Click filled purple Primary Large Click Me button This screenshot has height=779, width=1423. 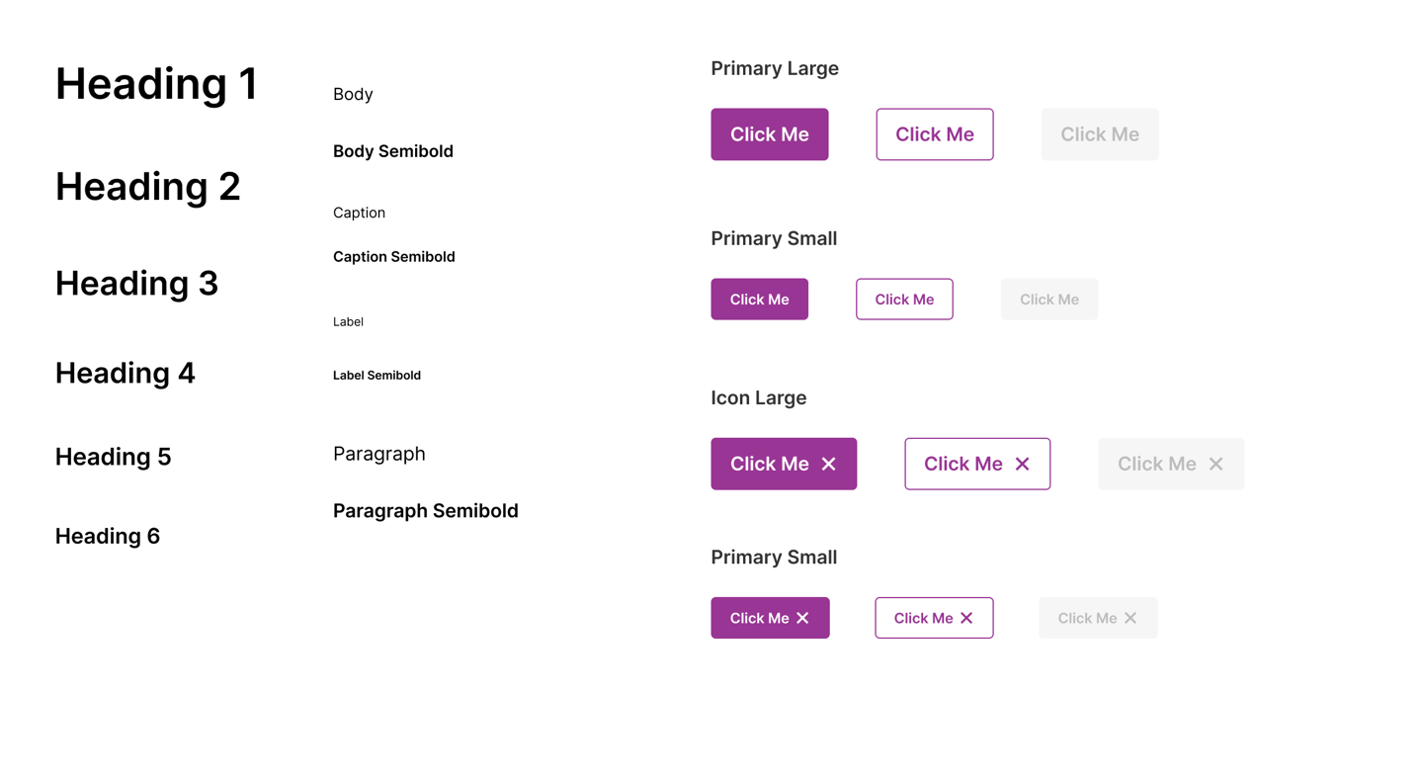(770, 134)
